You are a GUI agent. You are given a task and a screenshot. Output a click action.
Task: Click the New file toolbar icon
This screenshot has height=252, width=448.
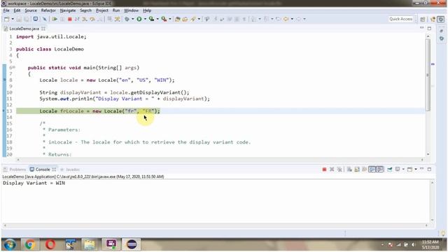click(6, 19)
